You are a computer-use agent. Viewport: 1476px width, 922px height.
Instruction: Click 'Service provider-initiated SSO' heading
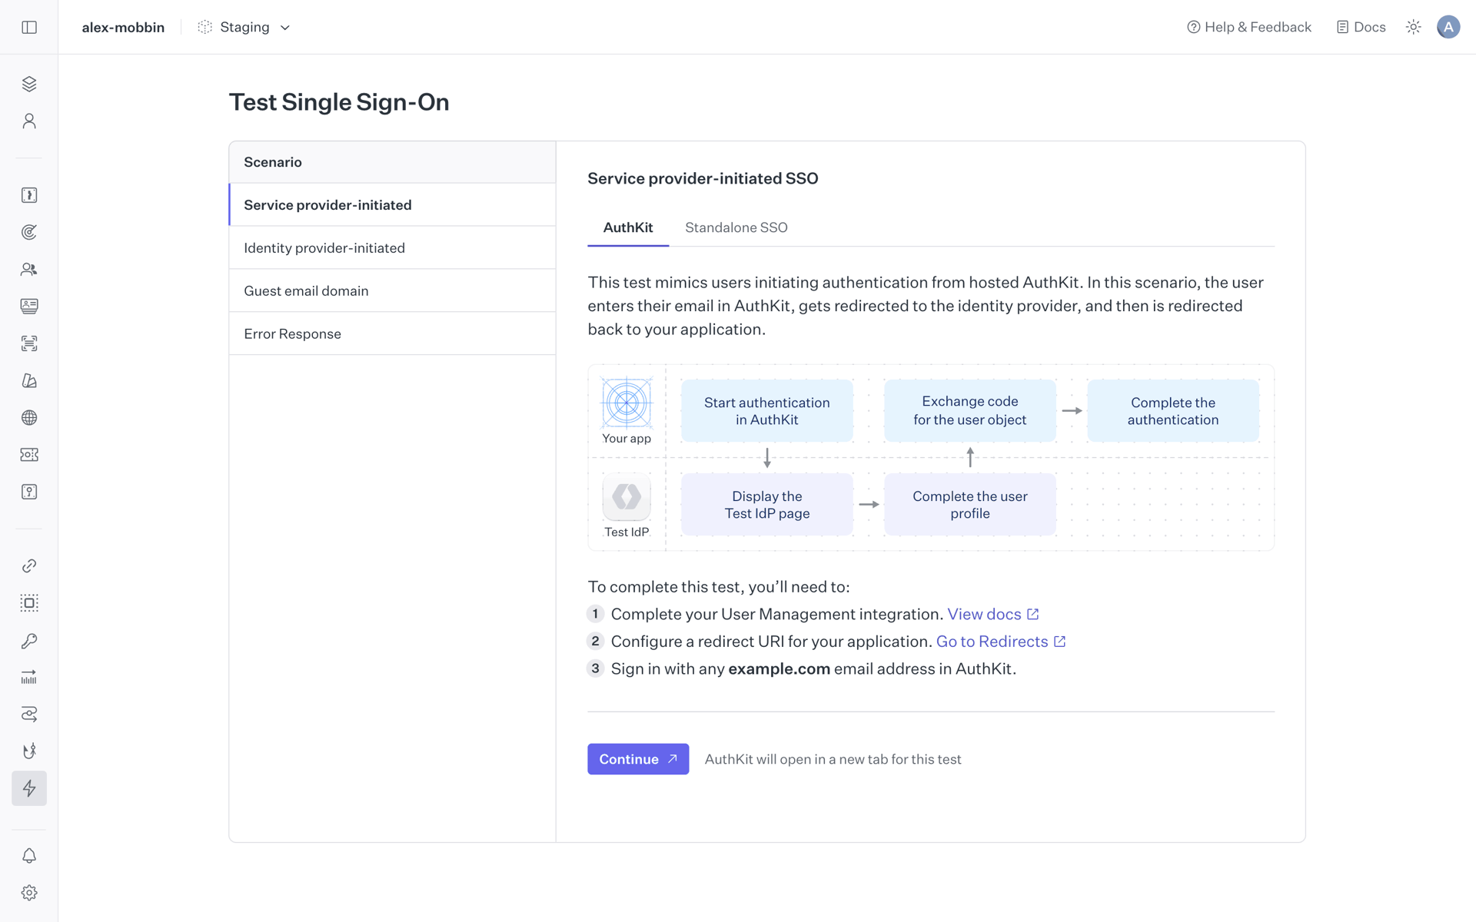[x=703, y=178]
